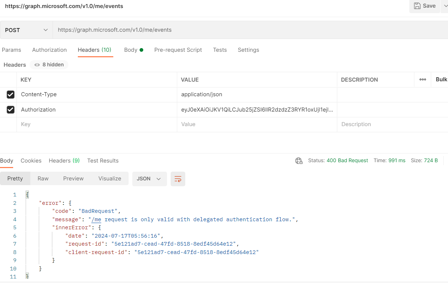Open the response Headers (9) tab
The image size is (448, 285).
coord(64,161)
